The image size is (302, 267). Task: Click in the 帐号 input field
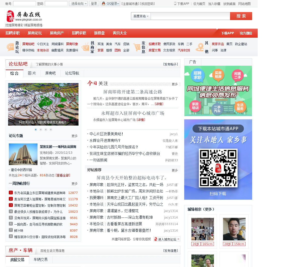(24, 4)
